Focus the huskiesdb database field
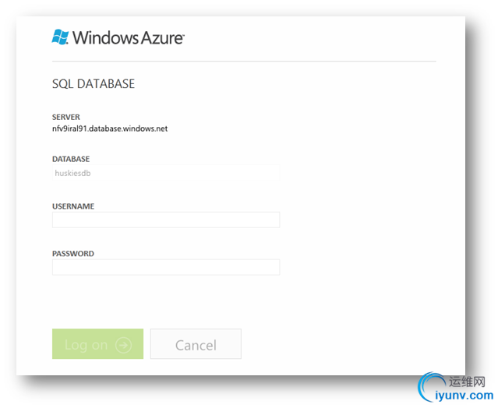The height and width of the screenshot is (408, 498). click(166, 173)
